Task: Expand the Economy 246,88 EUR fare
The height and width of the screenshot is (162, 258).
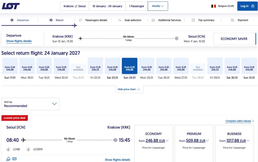Action: [153, 141]
